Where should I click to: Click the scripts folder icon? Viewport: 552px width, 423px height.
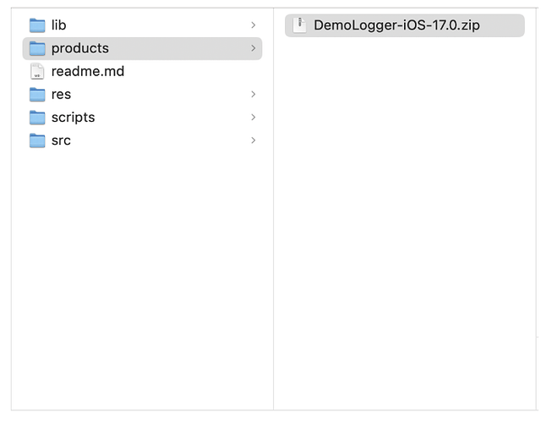point(37,118)
